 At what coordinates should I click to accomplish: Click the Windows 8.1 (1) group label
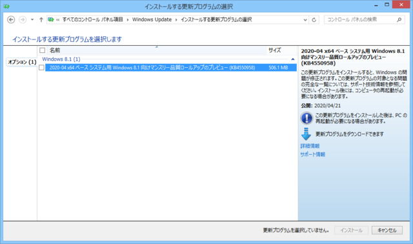pyautogui.click(x=61, y=59)
